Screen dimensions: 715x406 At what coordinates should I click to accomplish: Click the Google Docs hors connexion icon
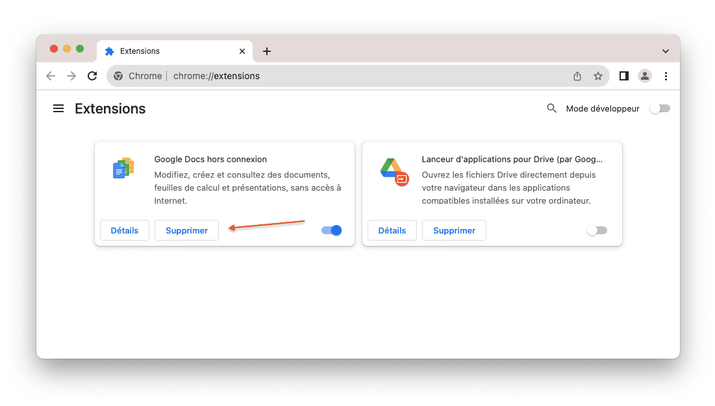[123, 169]
